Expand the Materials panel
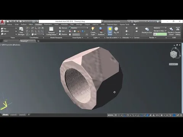 (127, 38)
